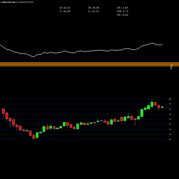
Task: Click the price axis label '44'
Action: point(170,119)
